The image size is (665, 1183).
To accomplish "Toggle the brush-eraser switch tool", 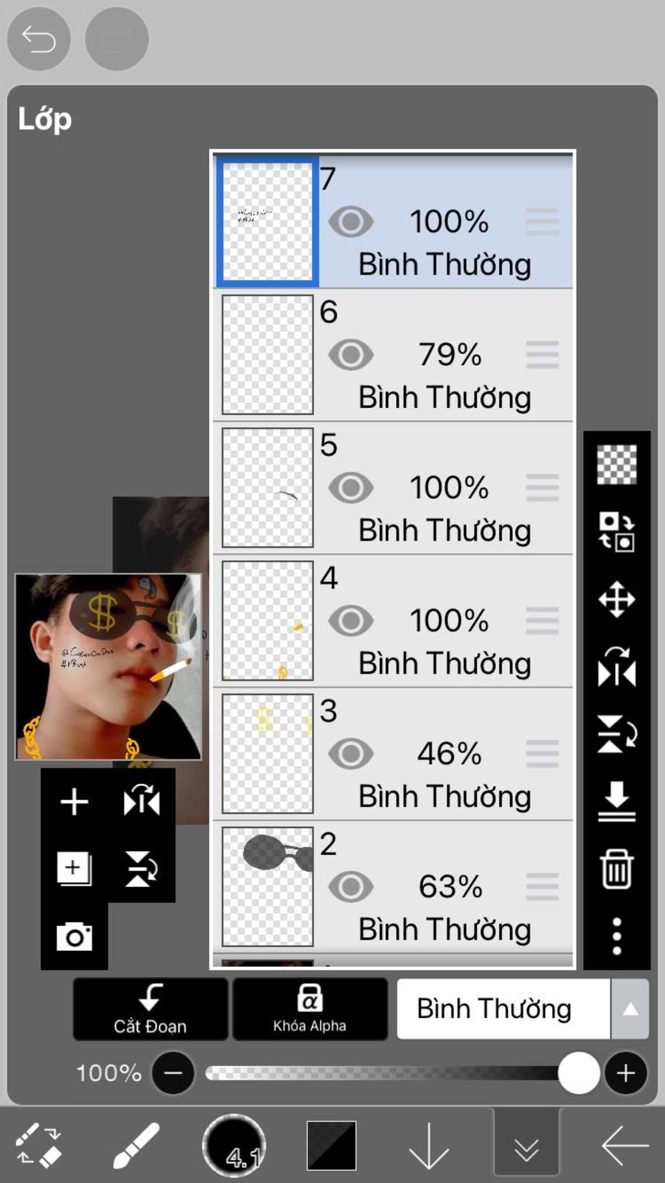I will coord(38,1145).
